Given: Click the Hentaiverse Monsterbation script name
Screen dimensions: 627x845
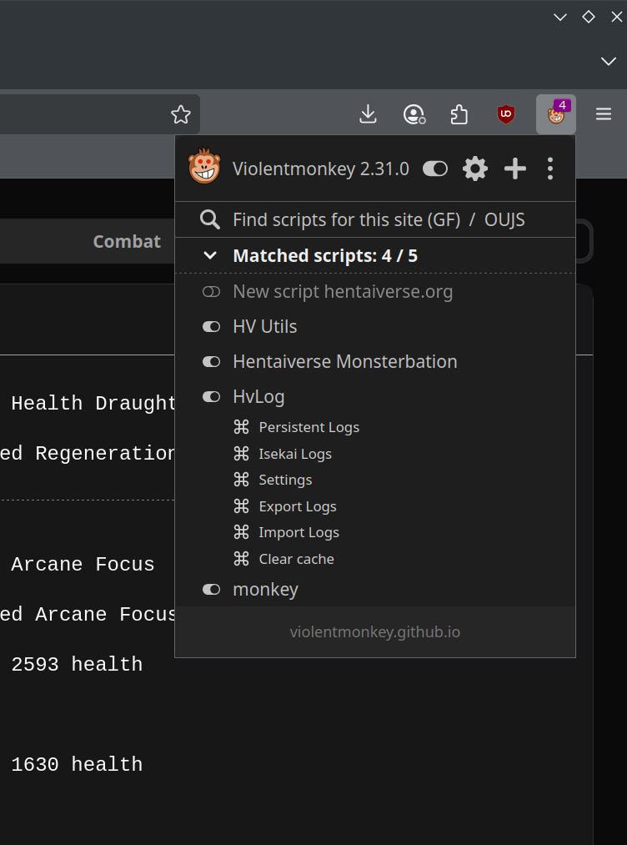Looking at the screenshot, I should click(345, 361).
